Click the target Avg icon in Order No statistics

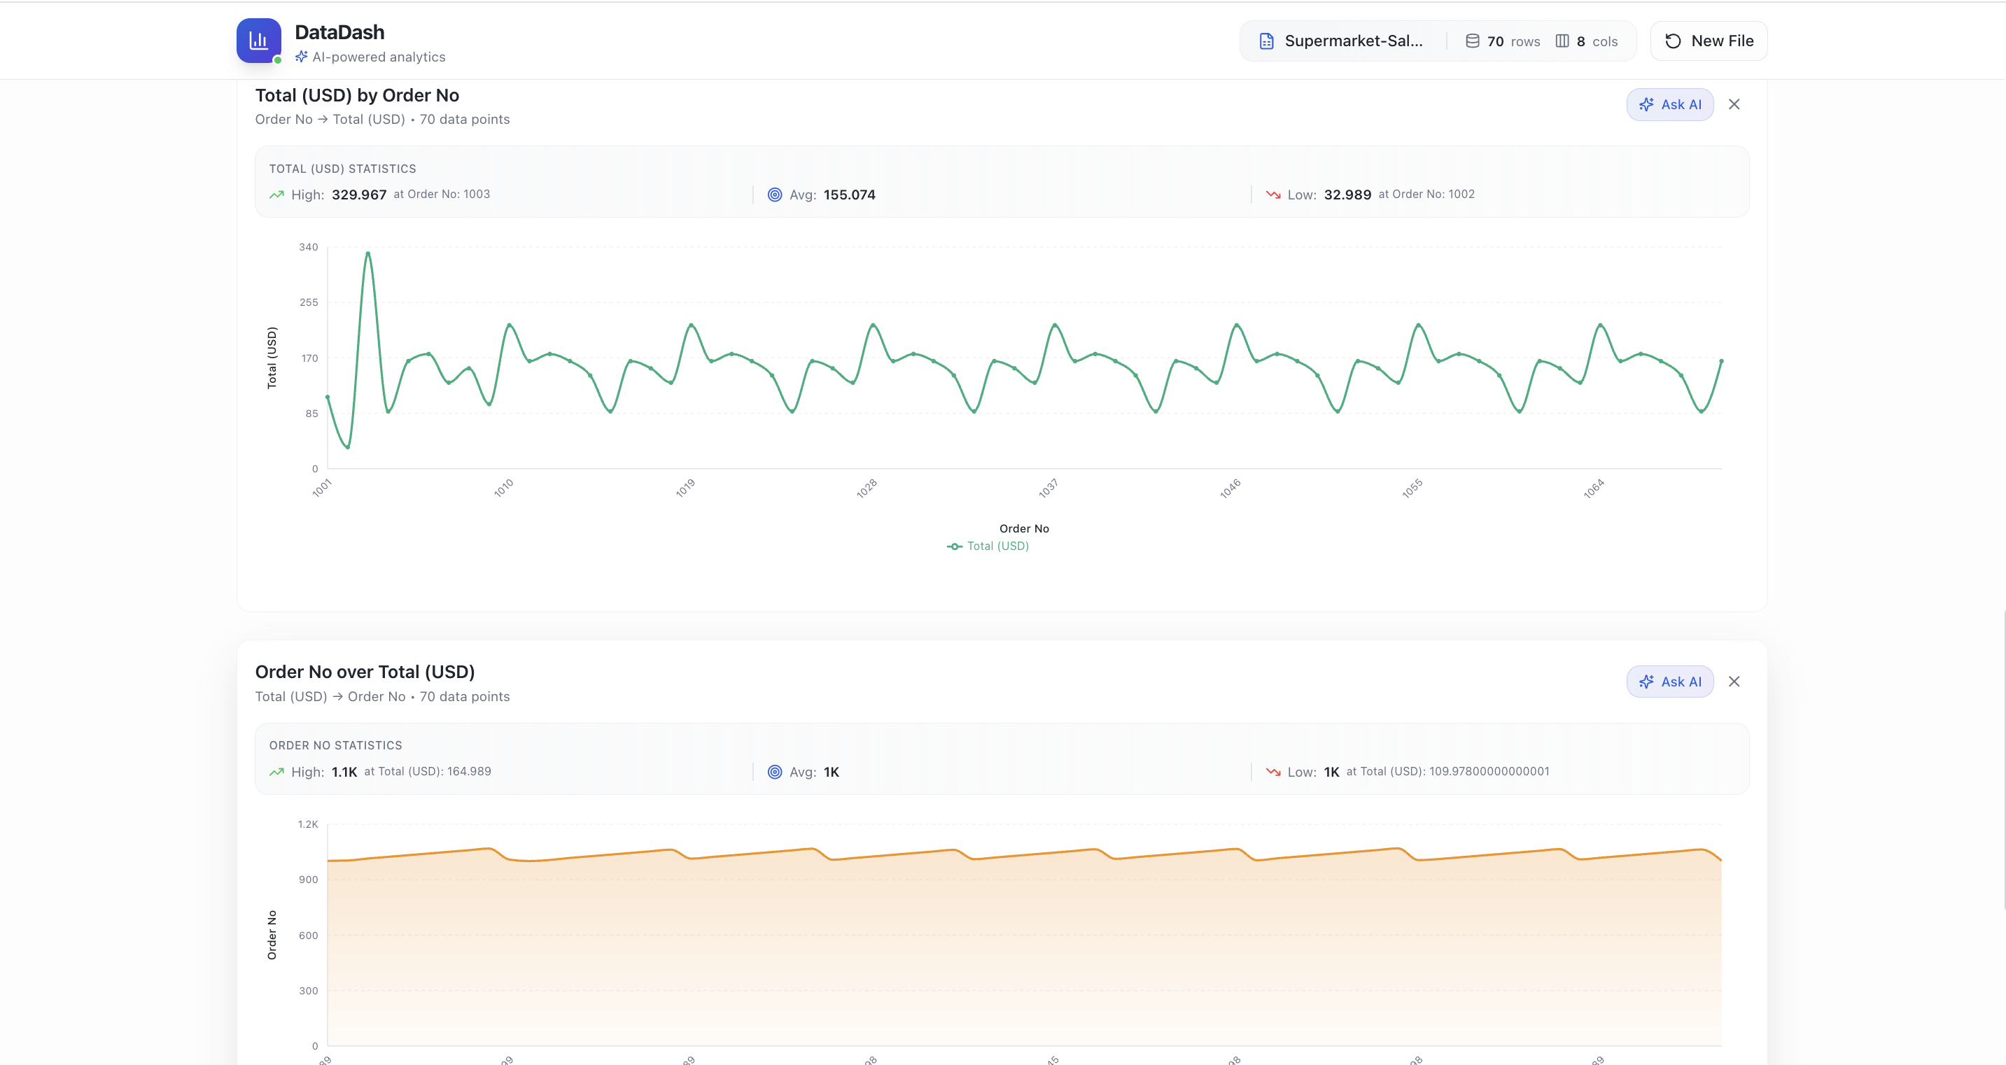pos(775,772)
